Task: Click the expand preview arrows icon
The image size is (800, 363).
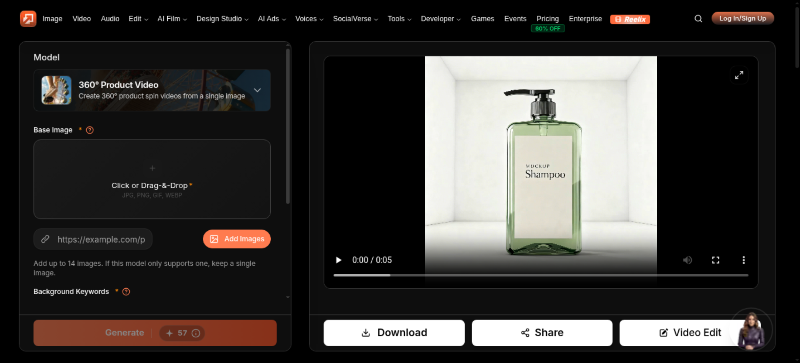Action: pos(739,75)
